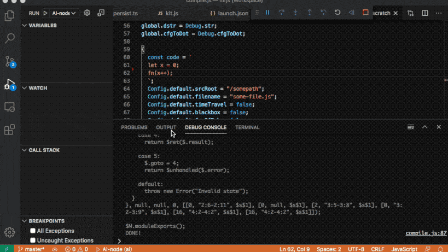The height and width of the screenshot is (252, 448).
Task: Open launch.json via the configuration gear icon
Action: pyautogui.click(x=87, y=13)
